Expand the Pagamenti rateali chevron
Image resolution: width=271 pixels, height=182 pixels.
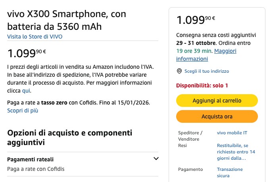coord(156,159)
